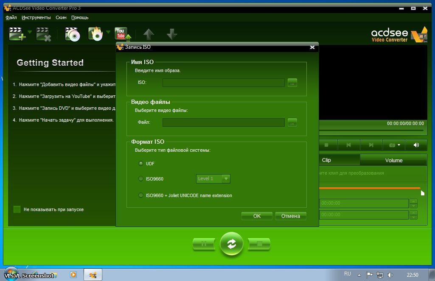Screen dimensions: 435x281
Task: Open the Файл menu
Action: [x=11, y=17]
